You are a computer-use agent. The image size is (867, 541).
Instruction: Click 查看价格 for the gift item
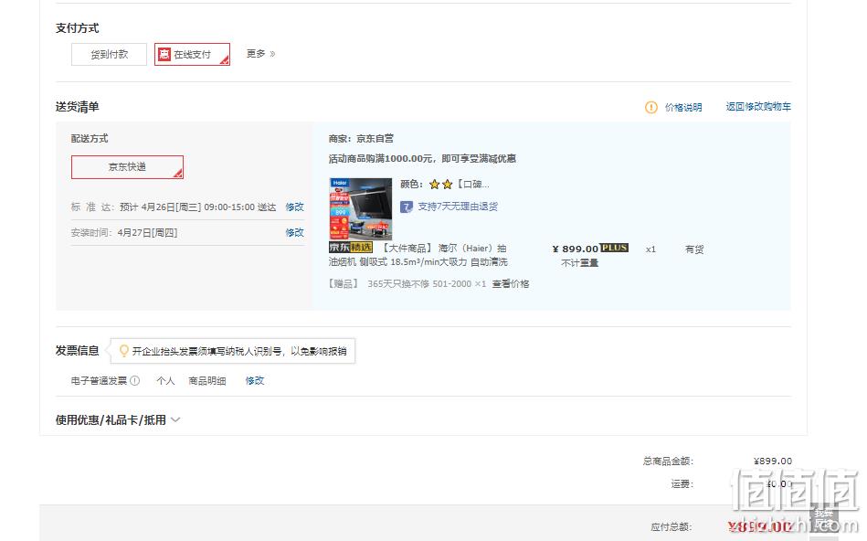point(511,284)
